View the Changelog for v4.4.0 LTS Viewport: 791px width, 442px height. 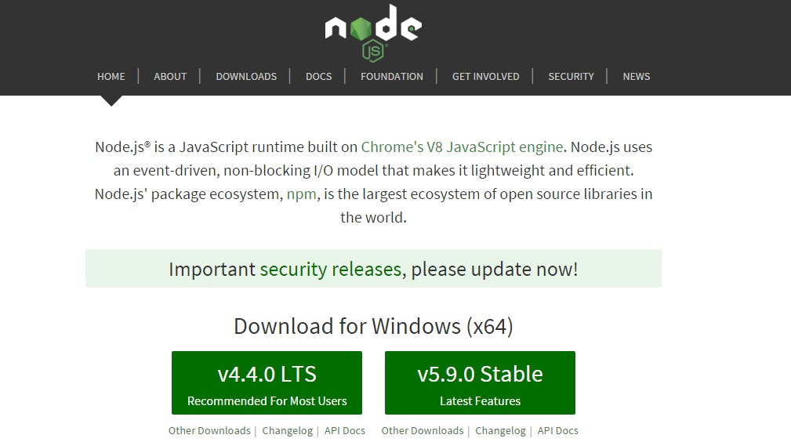point(288,430)
